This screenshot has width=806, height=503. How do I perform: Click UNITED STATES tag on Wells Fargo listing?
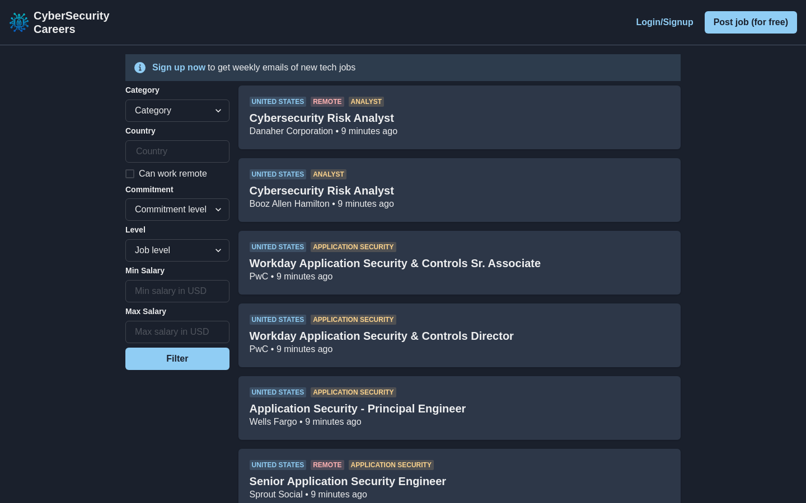pyautogui.click(x=278, y=392)
